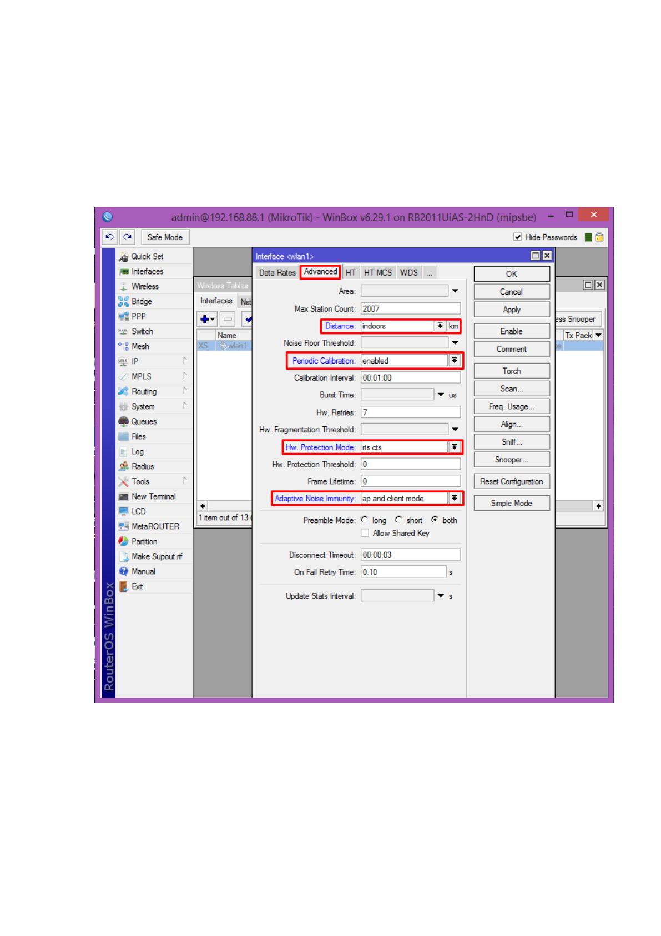Screen dimensions: 661x936
Task: Click the Reset Configuration button
Action: coord(512,482)
